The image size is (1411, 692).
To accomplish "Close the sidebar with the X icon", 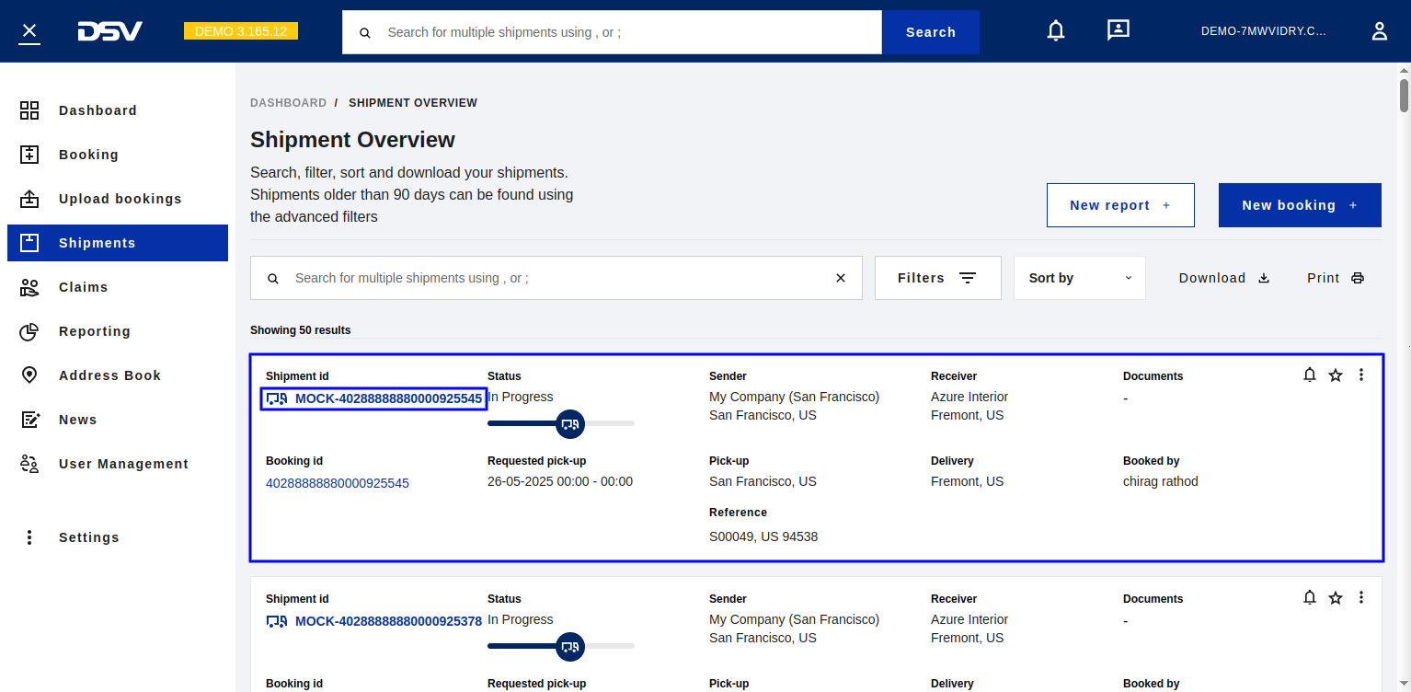I will [29, 31].
